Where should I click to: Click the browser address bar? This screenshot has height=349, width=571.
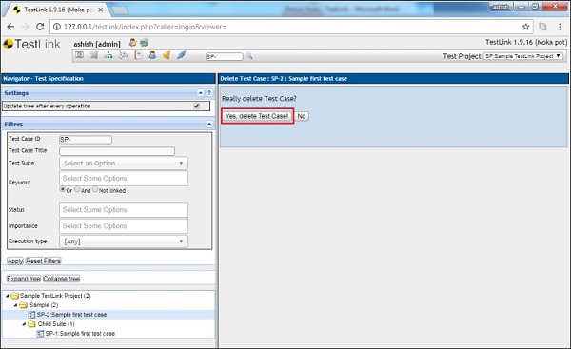click(291, 27)
